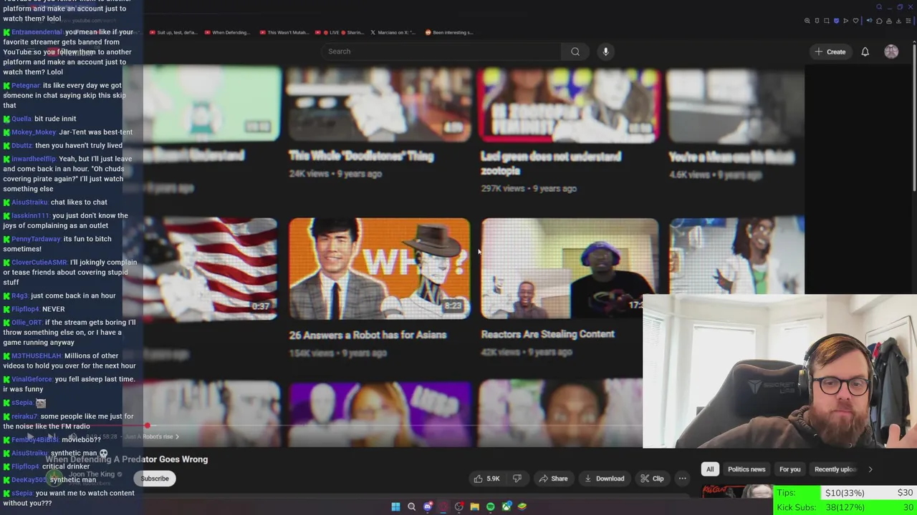The height and width of the screenshot is (515, 917).
Task: Open YouTube notifications bell
Action: coord(865,51)
